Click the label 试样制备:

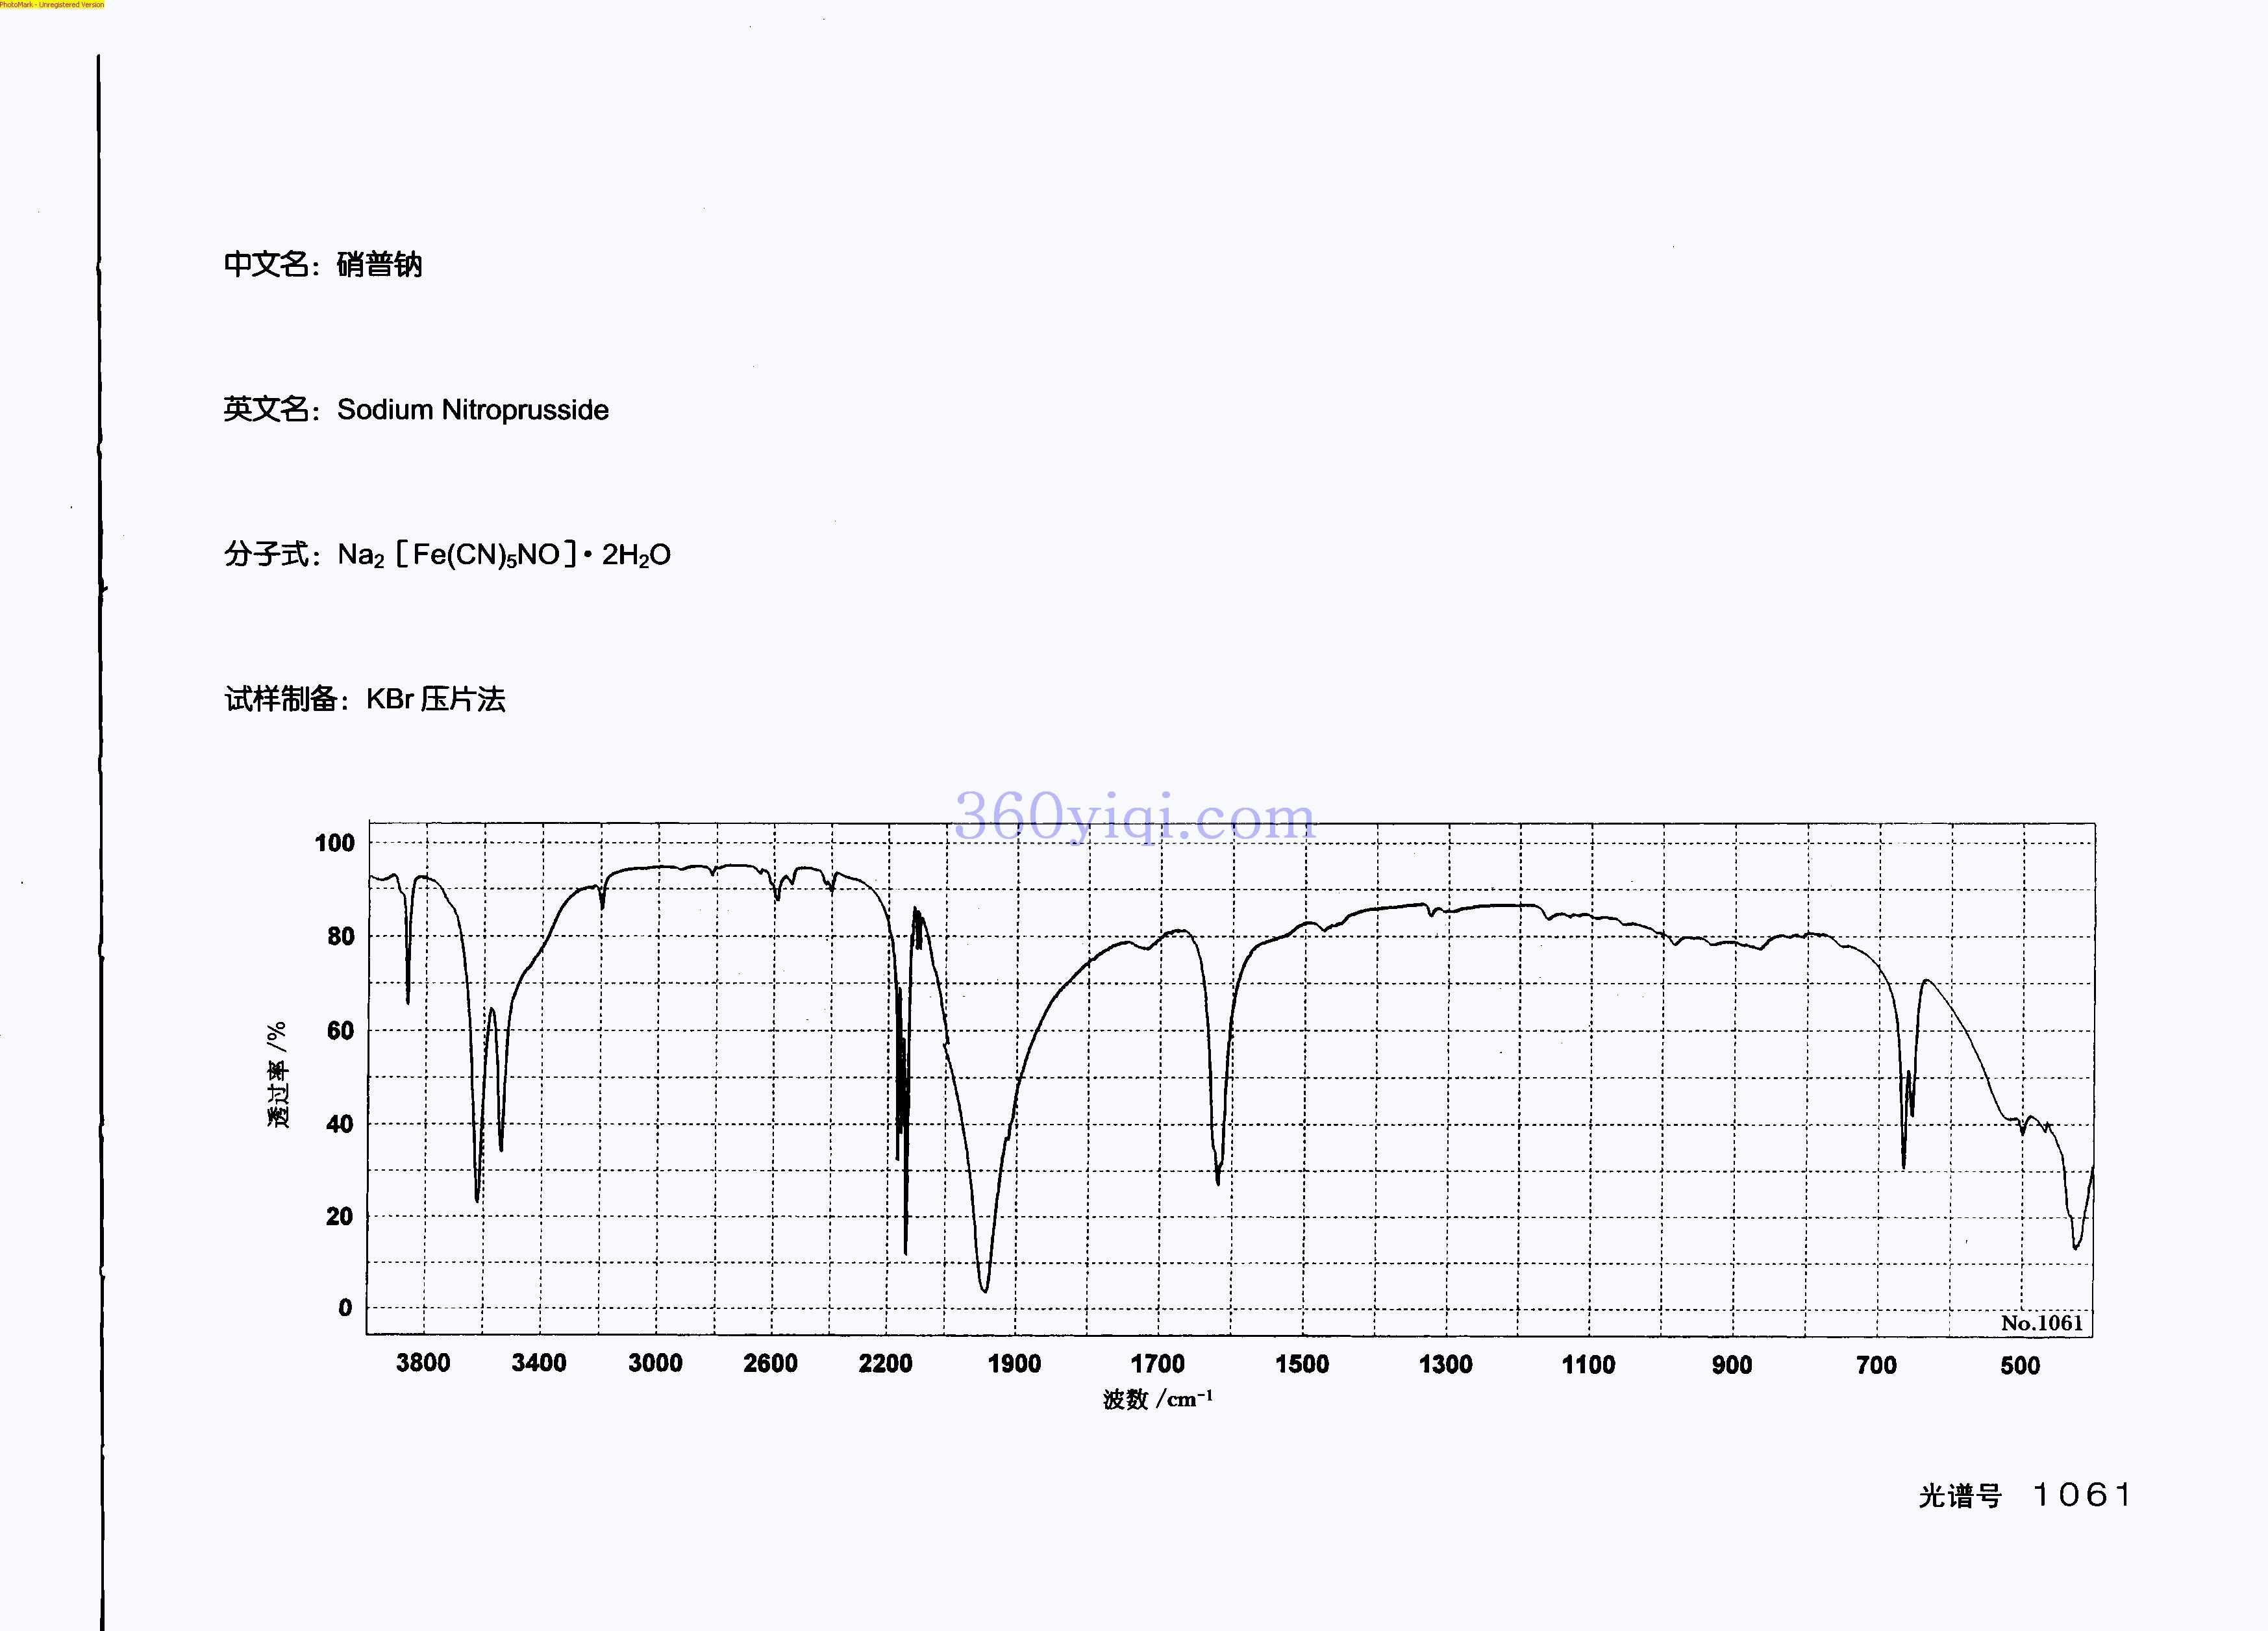point(286,699)
